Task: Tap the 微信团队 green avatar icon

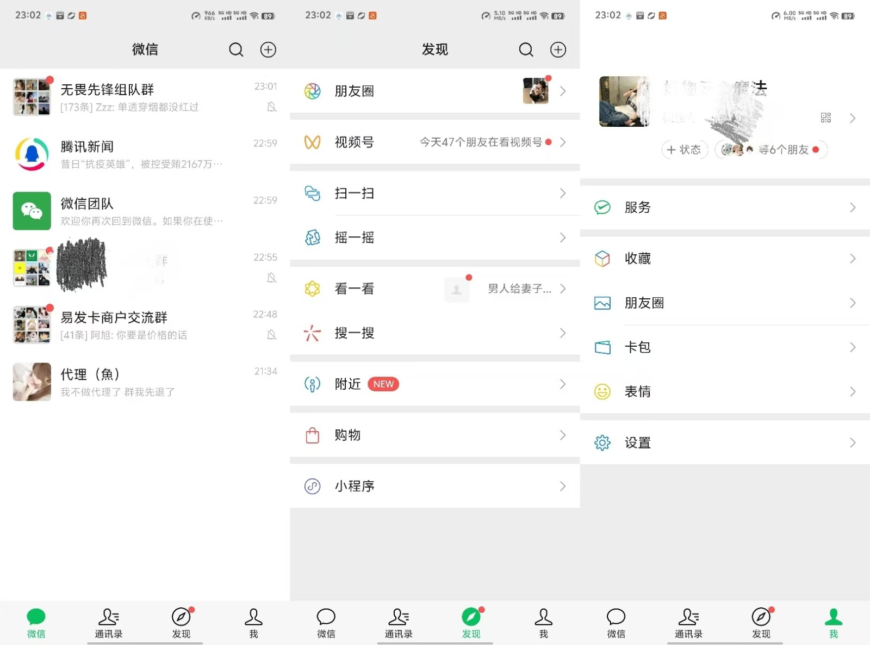Action: (32, 211)
